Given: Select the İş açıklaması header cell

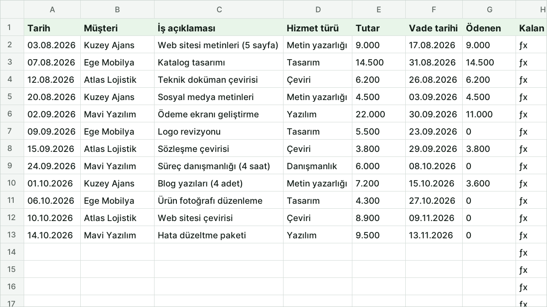Looking at the screenshot, I should click(219, 28).
